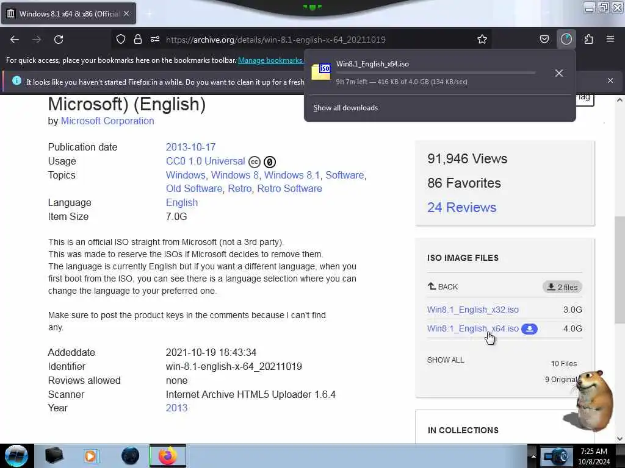
Task: Open a new tab with the plus button
Action: coord(150,13)
